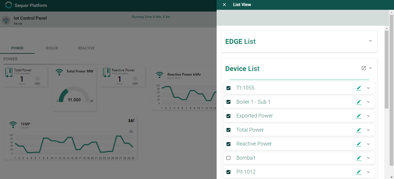Image resolution: width=394 pixels, height=179 pixels.
Task: Expand the EDGE List section
Action: coord(370,41)
